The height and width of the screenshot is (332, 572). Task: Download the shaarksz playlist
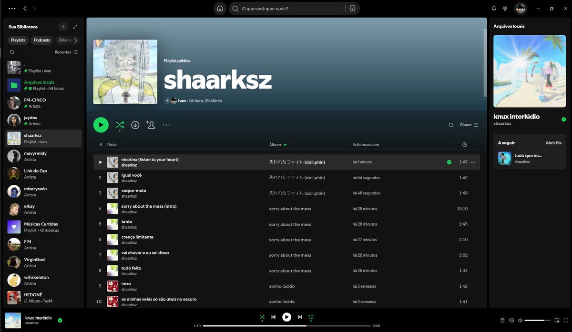(x=135, y=125)
